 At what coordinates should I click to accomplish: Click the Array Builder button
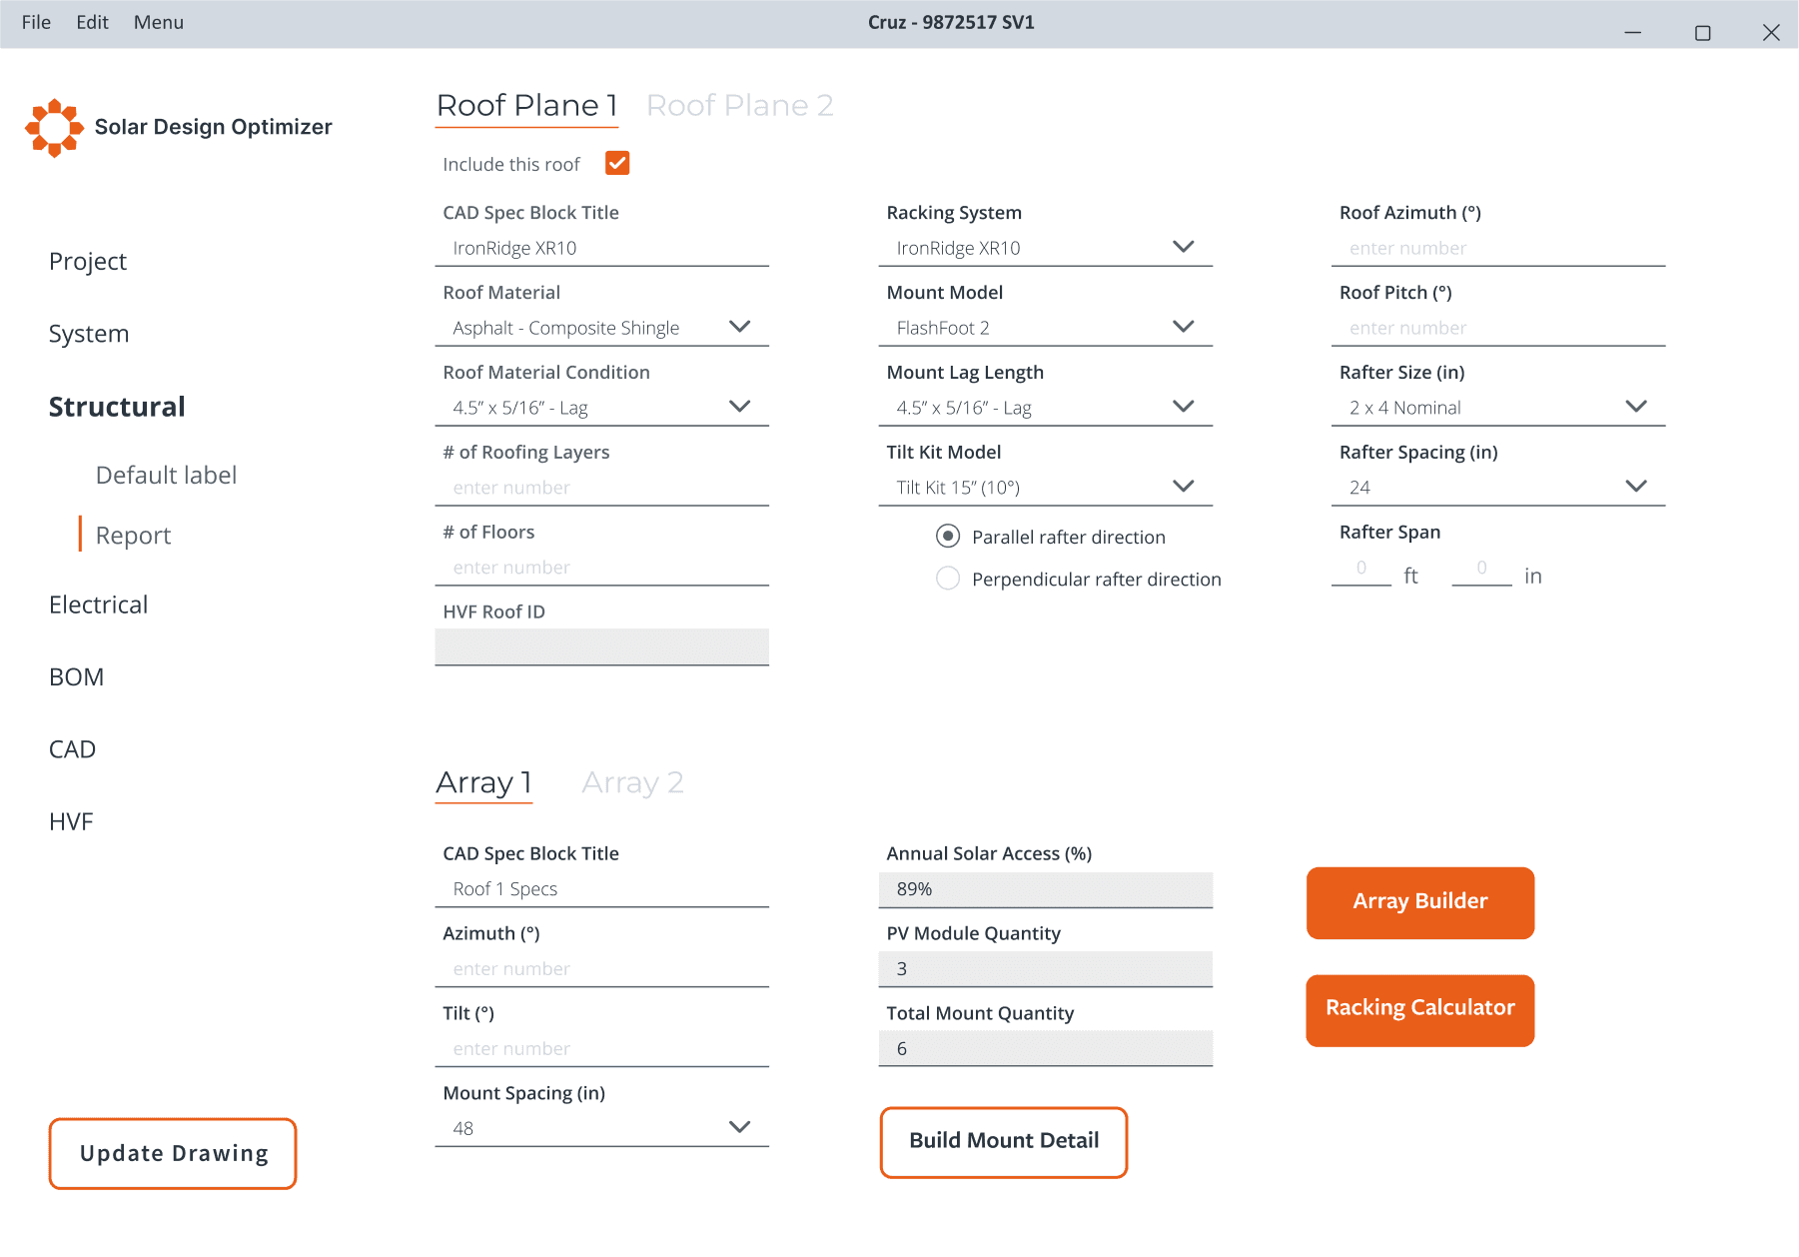(1419, 902)
